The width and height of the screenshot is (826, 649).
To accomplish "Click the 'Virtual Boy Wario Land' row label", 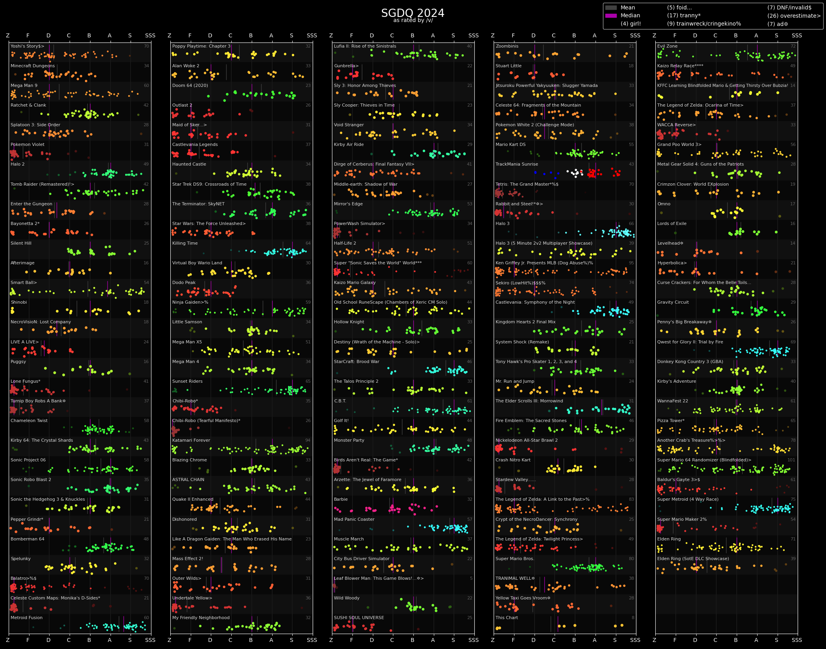I will [x=197, y=263].
